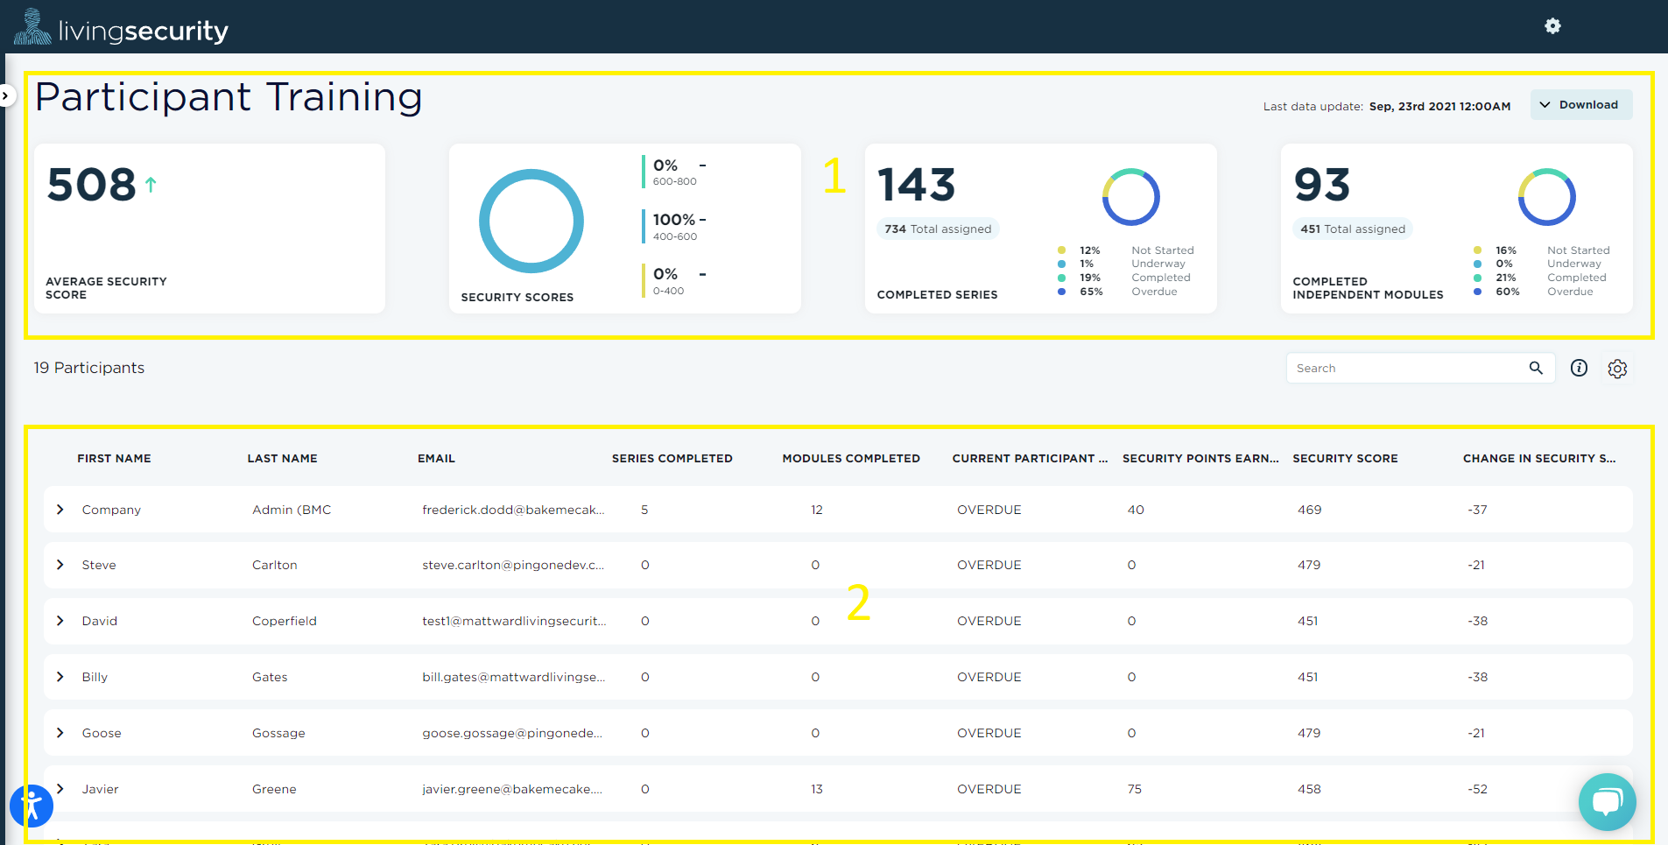Viewport: 1668px width, 845px height.
Task: Click security points 40 in Company row
Action: [x=1136, y=510]
